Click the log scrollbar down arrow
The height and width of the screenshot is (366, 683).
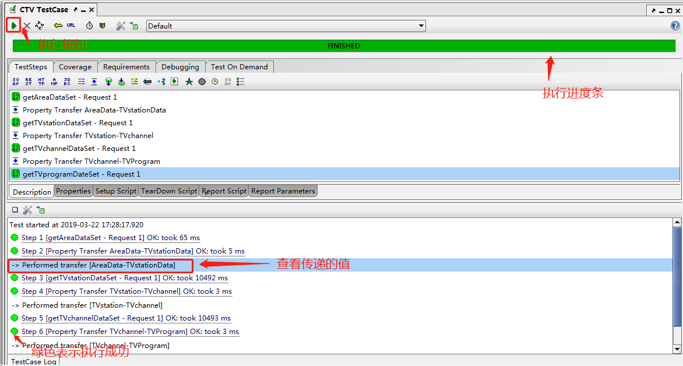point(677,349)
